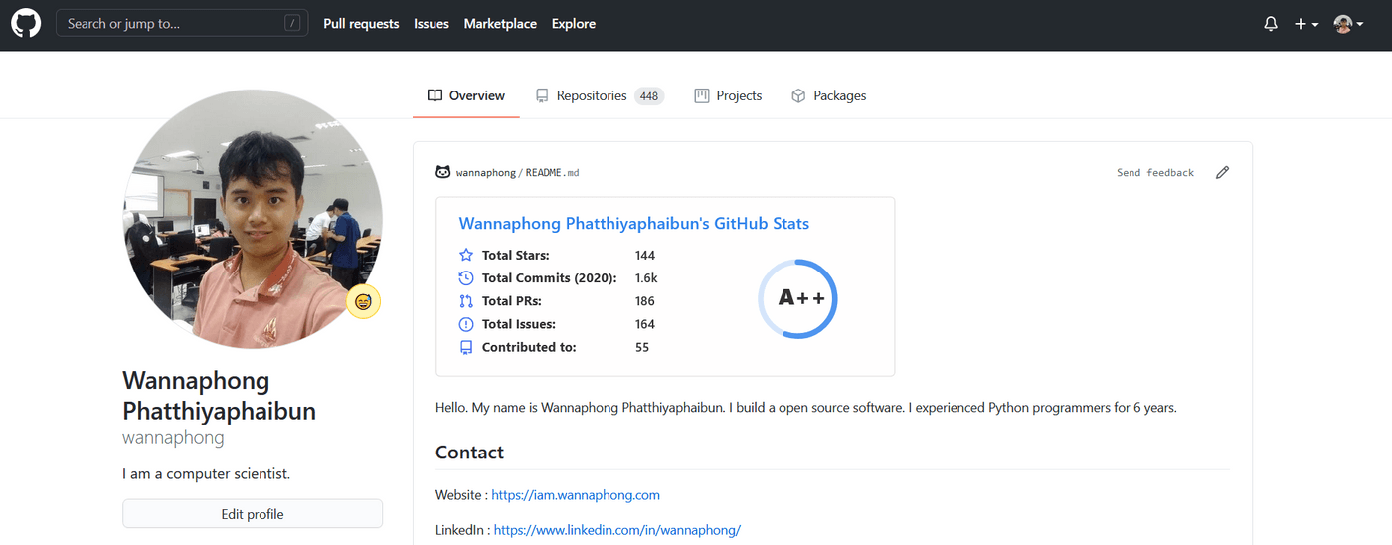Open the iam.wannaphong.com website link
The image size is (1392, 545).
[576, 495]
